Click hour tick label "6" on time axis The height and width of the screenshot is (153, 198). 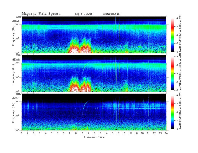coord(58,133)
